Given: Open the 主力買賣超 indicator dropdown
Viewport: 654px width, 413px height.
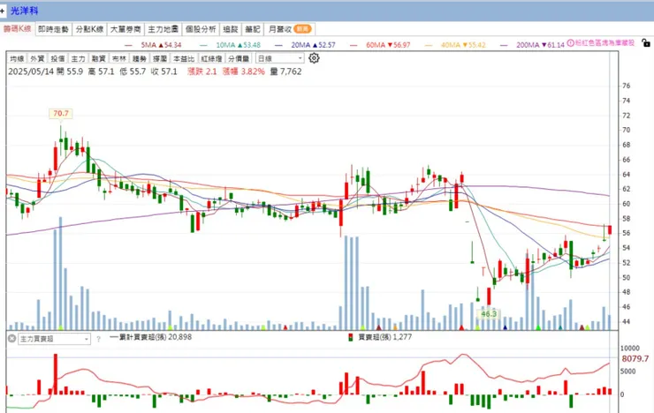Looking at the screenshot, I should 54,339.
